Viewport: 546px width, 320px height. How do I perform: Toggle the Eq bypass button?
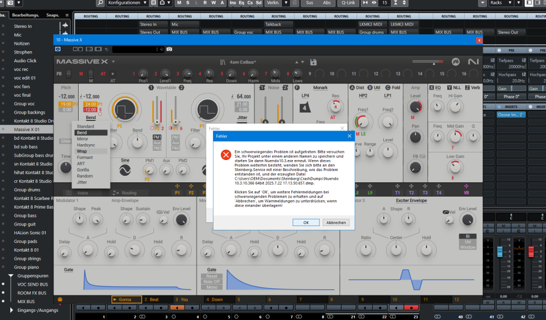click(x=241, y=3)
